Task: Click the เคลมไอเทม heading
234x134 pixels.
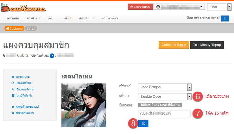Action: coord(77,76)
